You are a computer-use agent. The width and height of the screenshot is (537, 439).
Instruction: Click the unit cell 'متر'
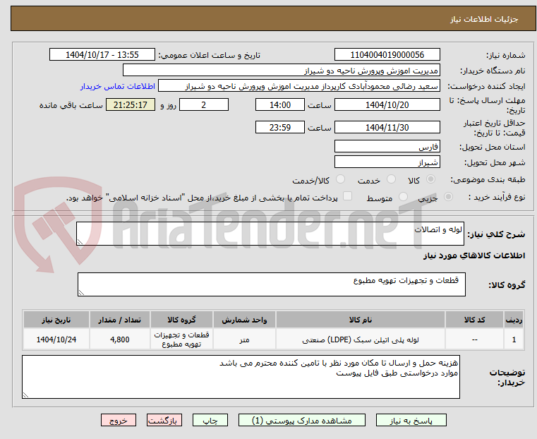(244, 339)
